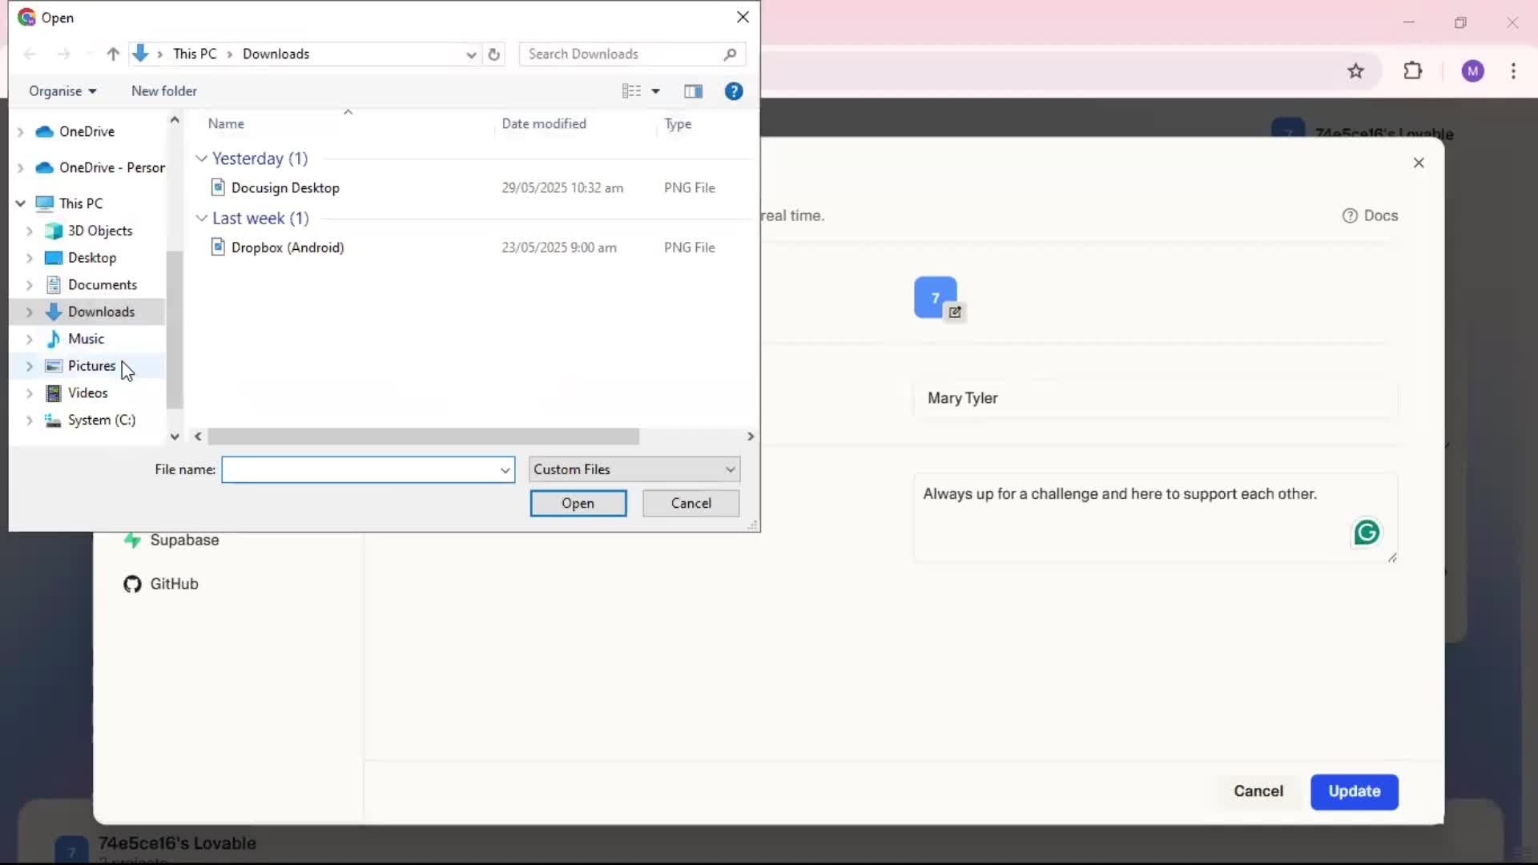Collapse the Yesterday (1) group
The image size is (1538, 865).
pyautogui.click(x=202, y=159)
